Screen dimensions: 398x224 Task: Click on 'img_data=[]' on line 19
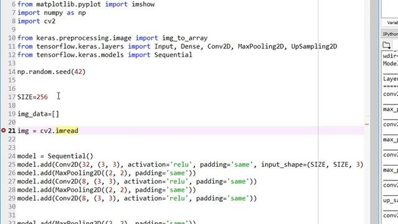point(38,114)
